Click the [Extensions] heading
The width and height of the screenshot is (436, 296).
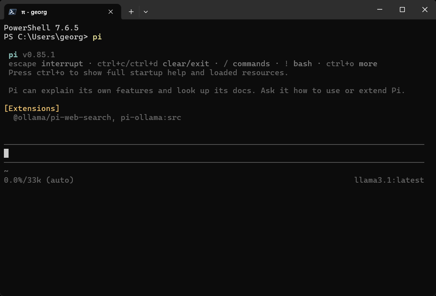click(32, 108)
